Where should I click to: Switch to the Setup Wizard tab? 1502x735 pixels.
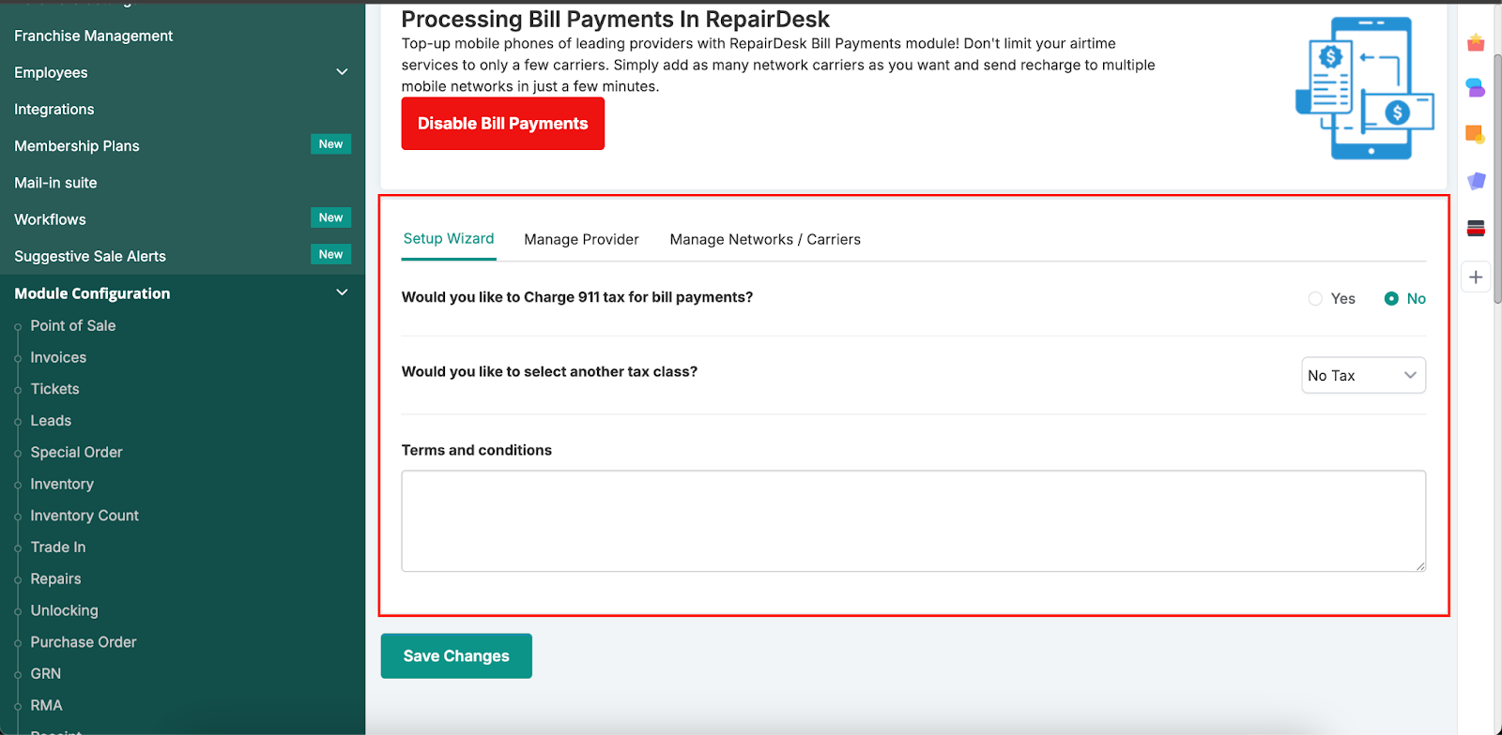tap(449, 239)
